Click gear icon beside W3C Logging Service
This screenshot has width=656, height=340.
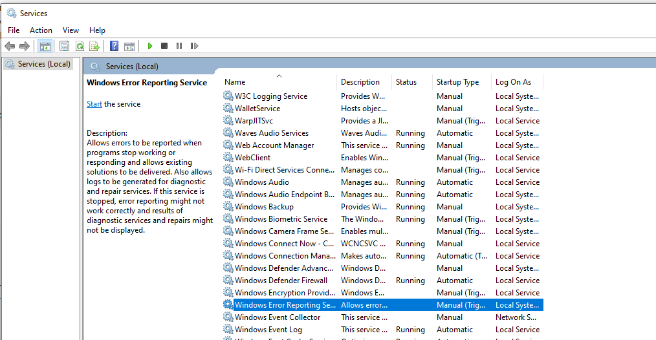point(228,96)
